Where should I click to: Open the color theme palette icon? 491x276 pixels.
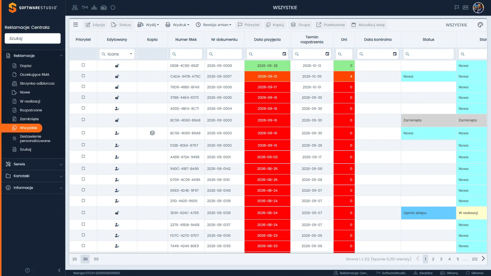tap(480, 25)
